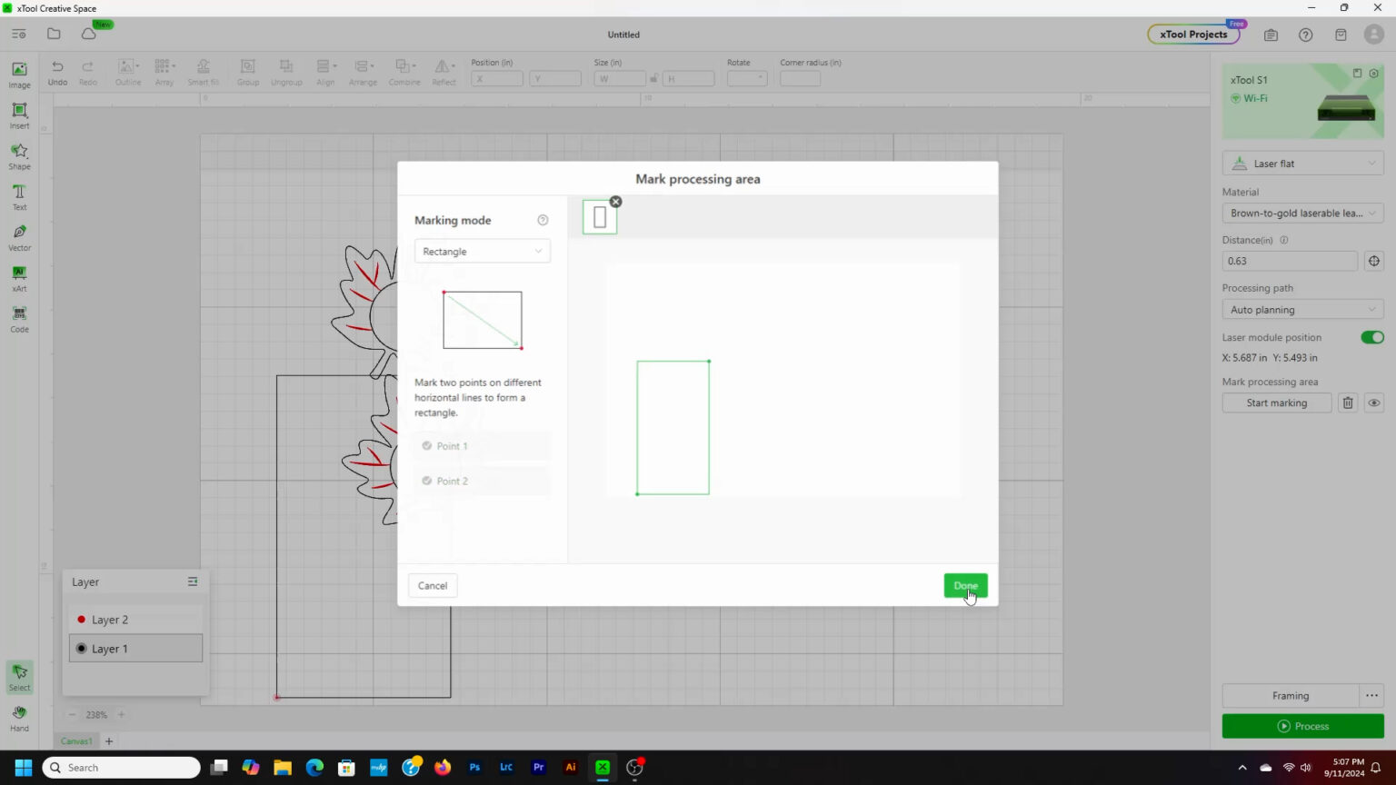Toggle visibility of marked processing area
Screen dimensions: 1396x785
(x=1373, y=403)
